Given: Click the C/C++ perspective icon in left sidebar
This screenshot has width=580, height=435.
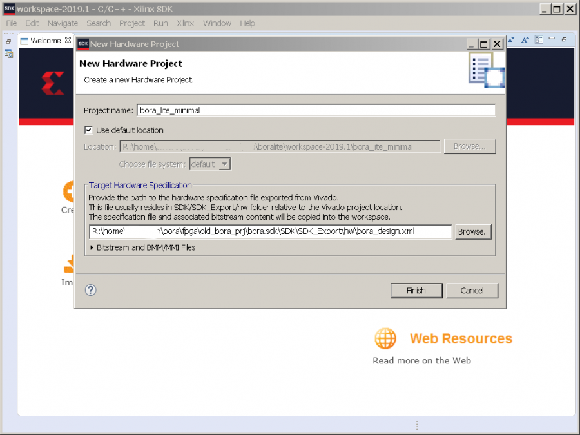Looking at the screenshot, I should (9, 54).
